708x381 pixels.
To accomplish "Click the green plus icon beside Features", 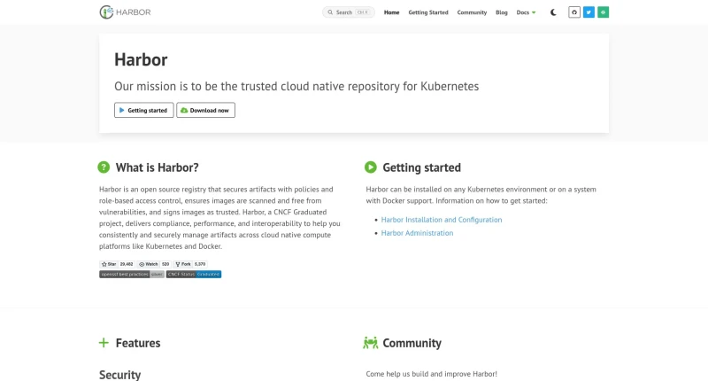I will pos(104,343).
